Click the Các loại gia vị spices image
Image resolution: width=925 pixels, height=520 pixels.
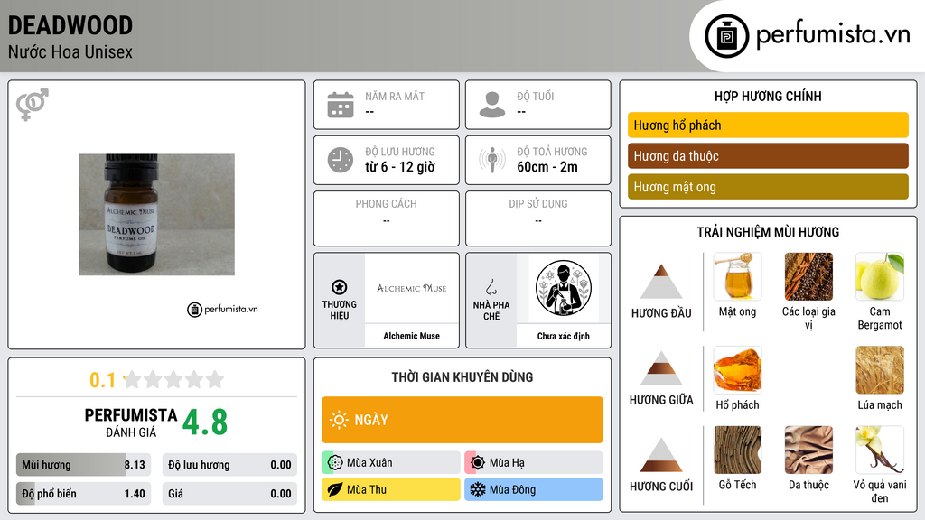(x=808, y=276)
